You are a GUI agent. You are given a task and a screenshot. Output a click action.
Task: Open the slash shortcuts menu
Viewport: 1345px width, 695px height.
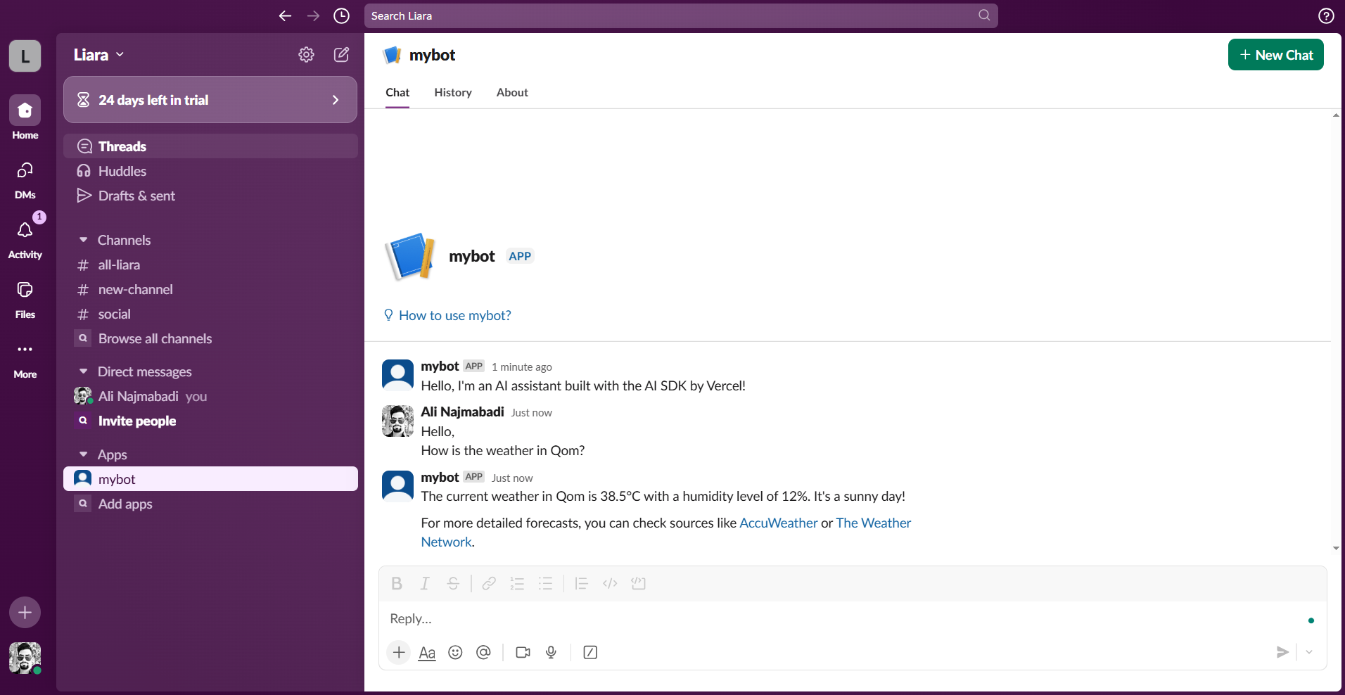click(x=590, y=652)
